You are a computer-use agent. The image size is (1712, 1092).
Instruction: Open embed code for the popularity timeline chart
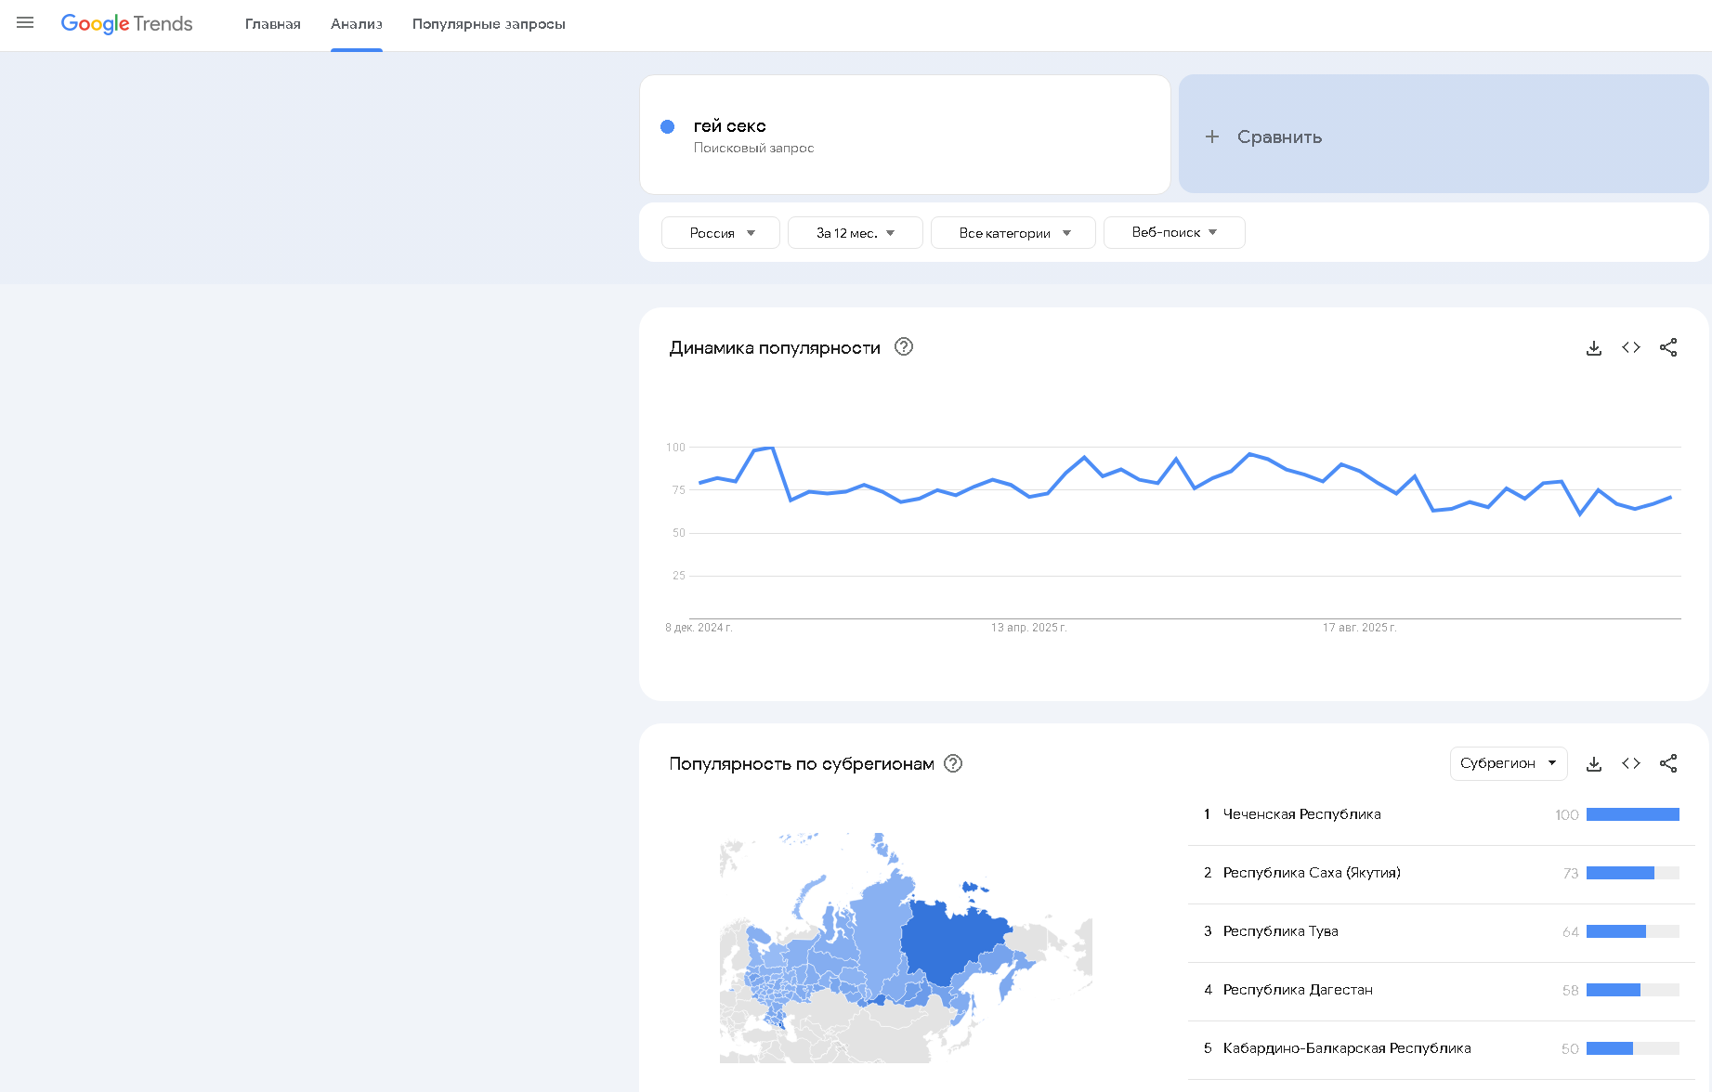click(x=1630, y=347)
